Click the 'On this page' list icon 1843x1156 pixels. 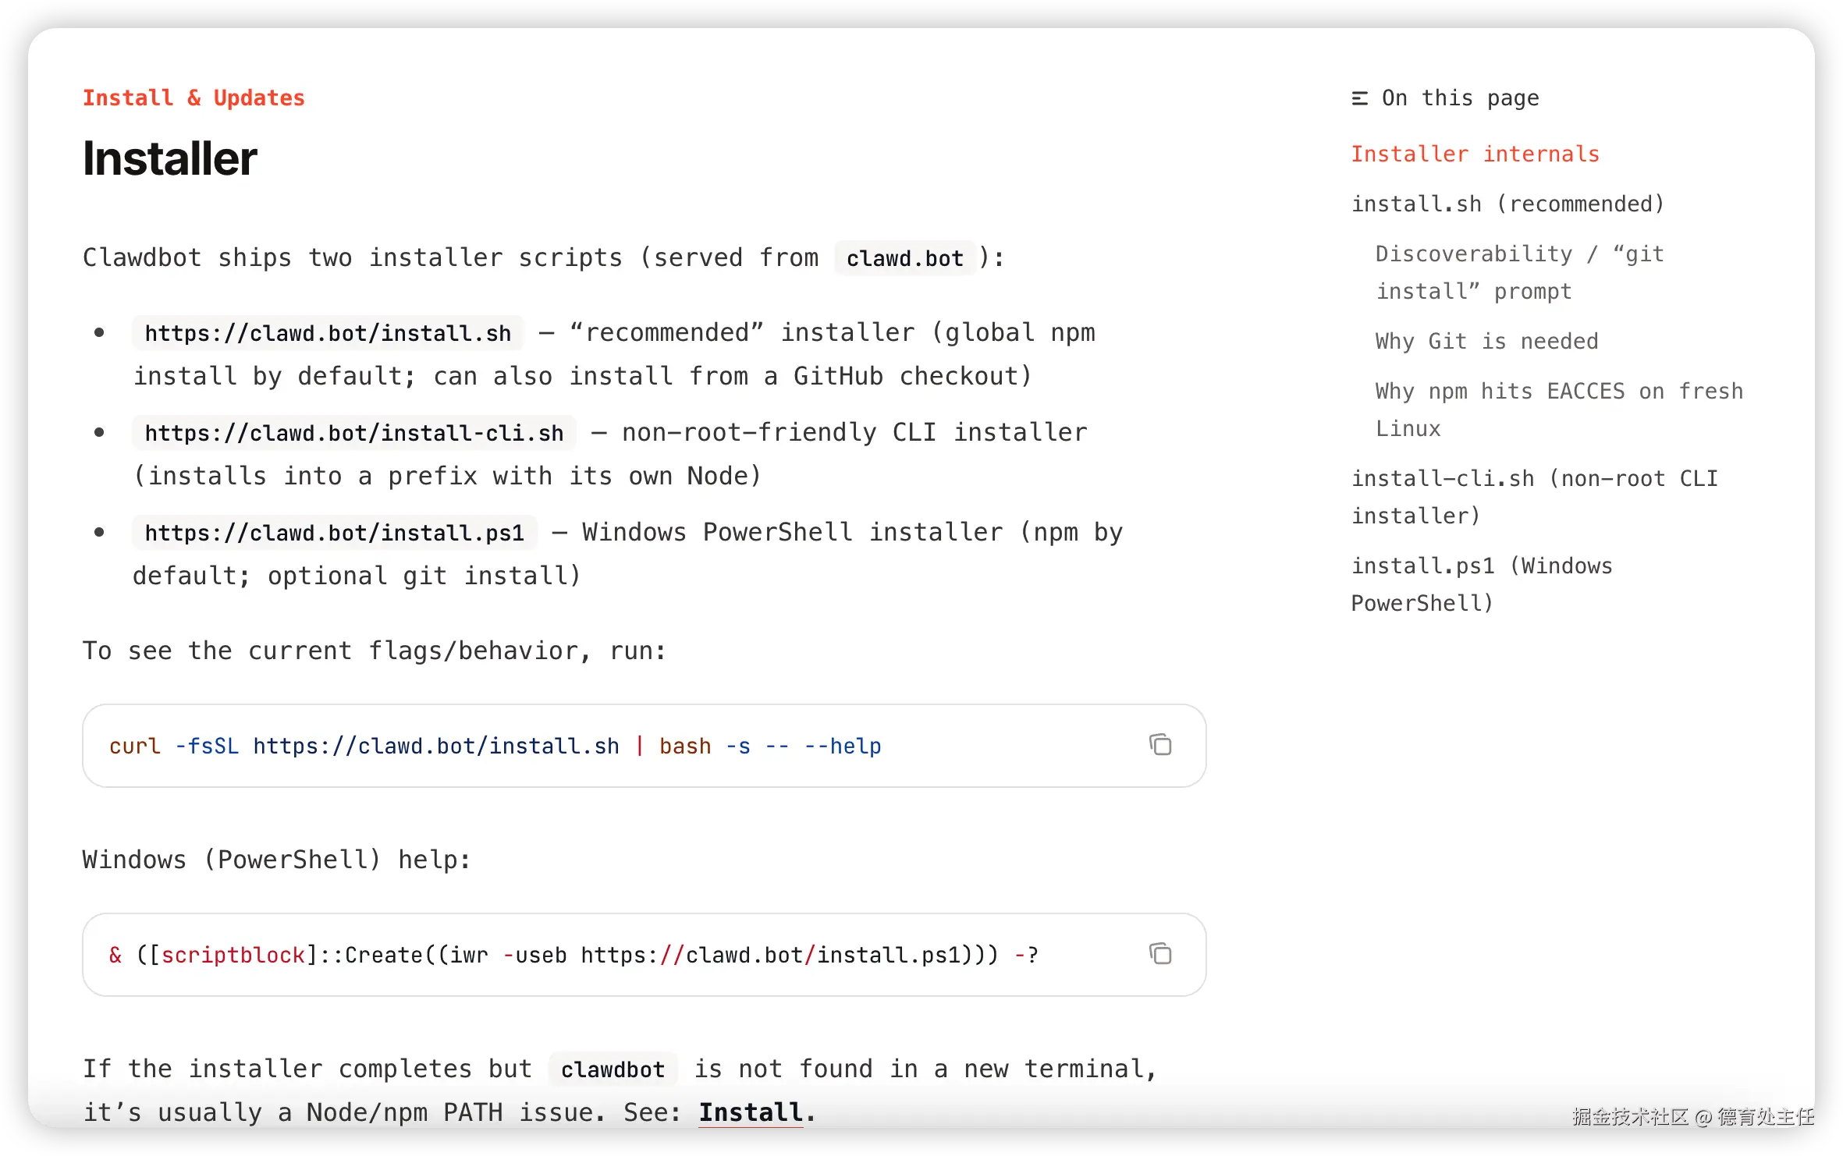[1359, 98]
